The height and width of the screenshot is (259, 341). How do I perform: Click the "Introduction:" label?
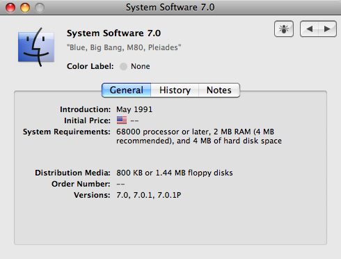86,109
